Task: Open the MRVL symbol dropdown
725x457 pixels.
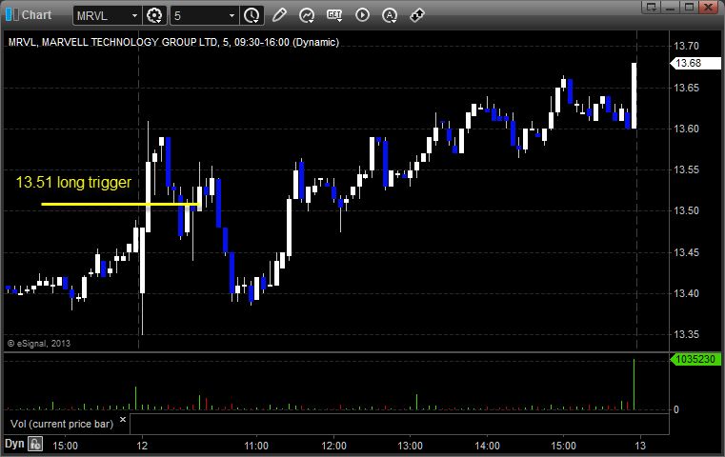Action: (134, 16)
